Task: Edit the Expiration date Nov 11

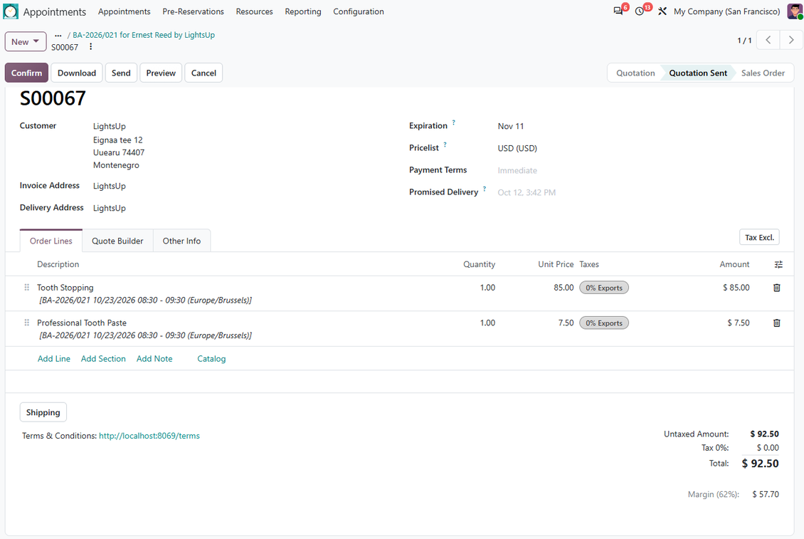Action: point(511,126)
